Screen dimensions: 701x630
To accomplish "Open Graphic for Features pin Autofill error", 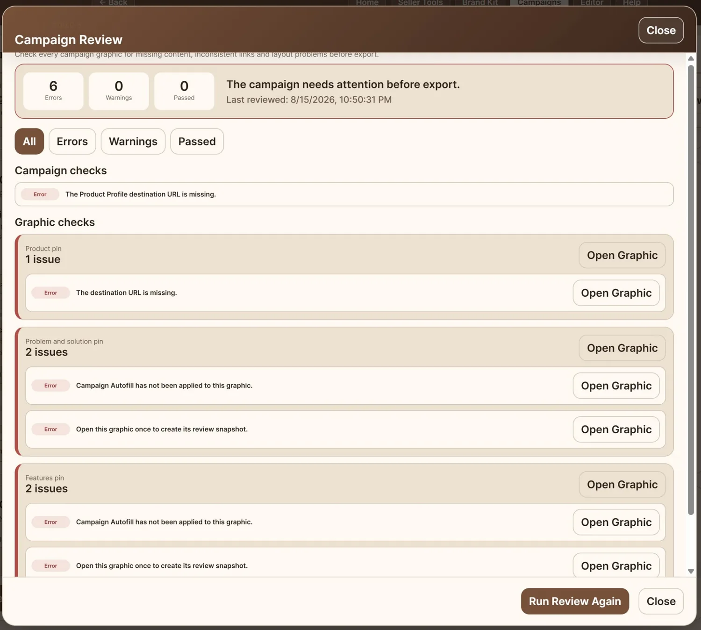I will (x=616, y=522).
